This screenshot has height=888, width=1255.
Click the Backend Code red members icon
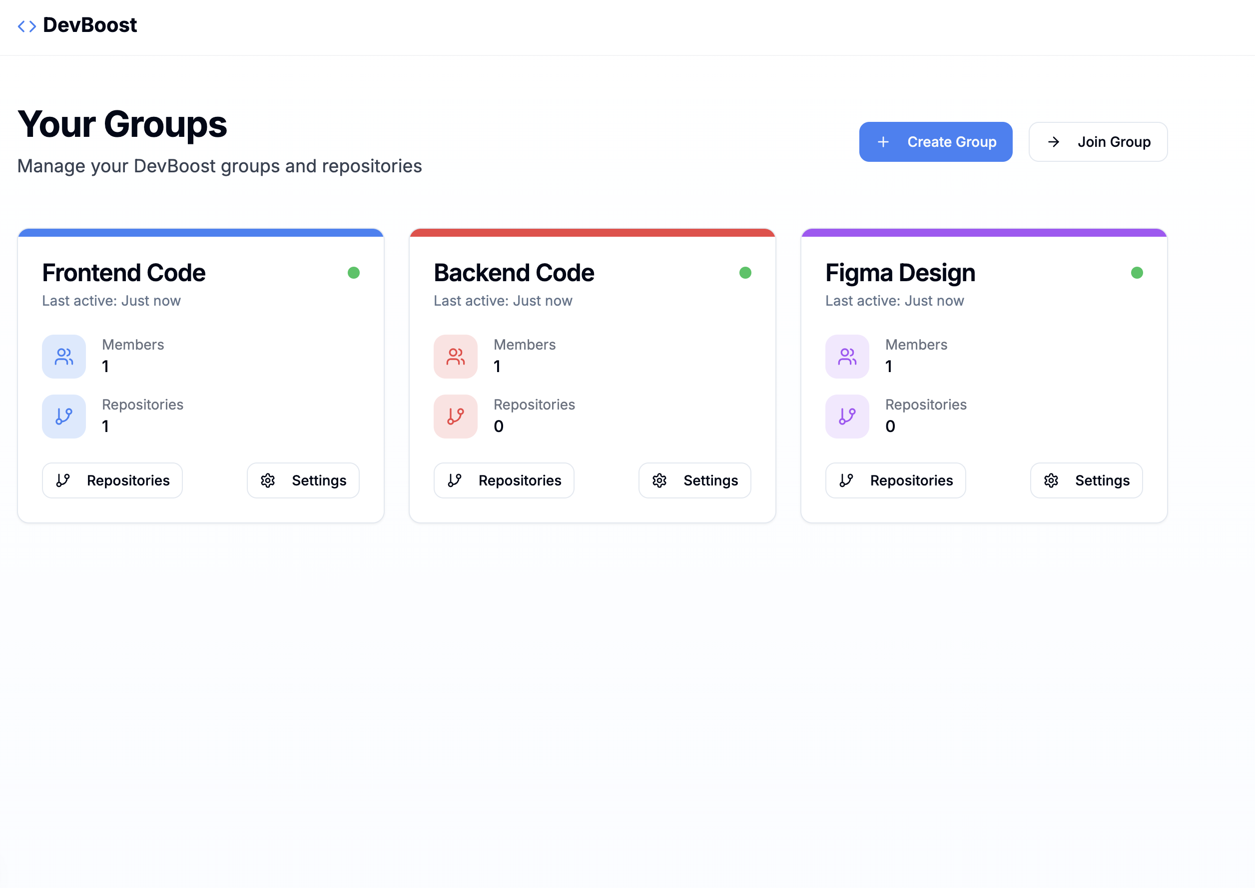click(456, 357)
